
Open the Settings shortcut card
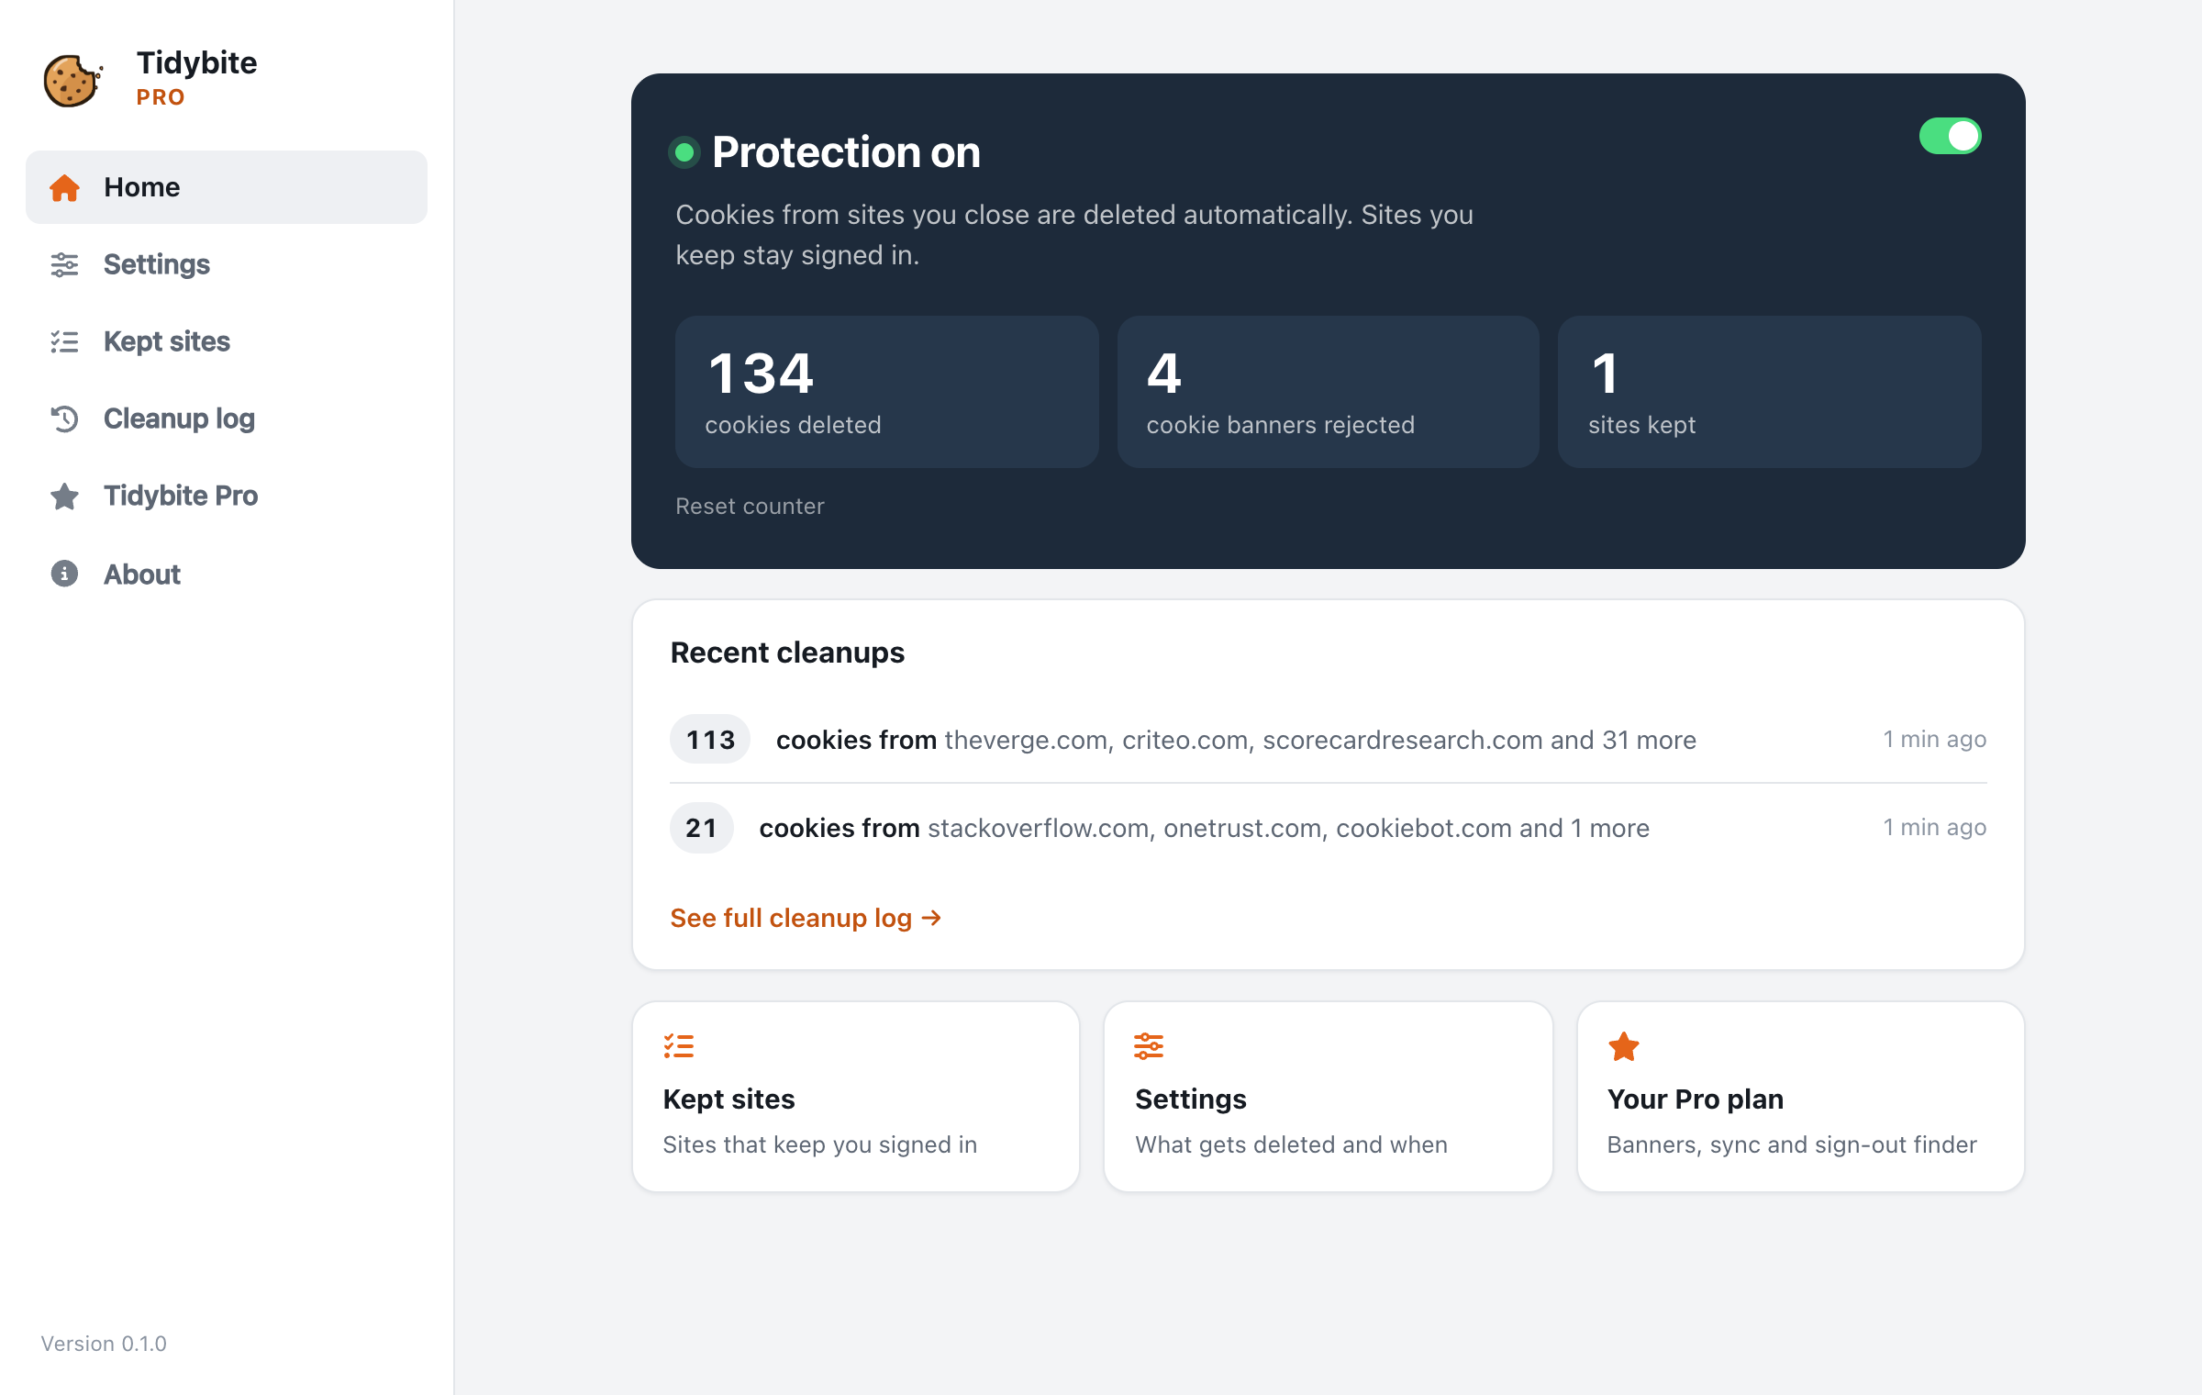click(1329, 1097)
